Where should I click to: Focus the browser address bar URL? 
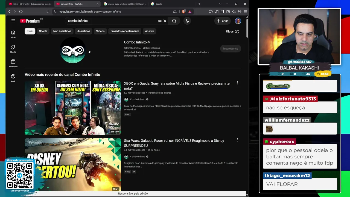point(90,11)
